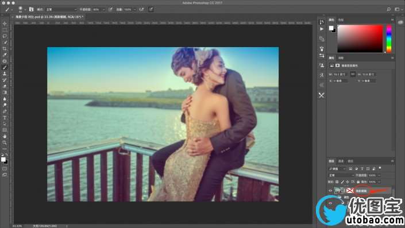
Task: Toggle the width-height link icon in Properties
Action: click(353, 74)
